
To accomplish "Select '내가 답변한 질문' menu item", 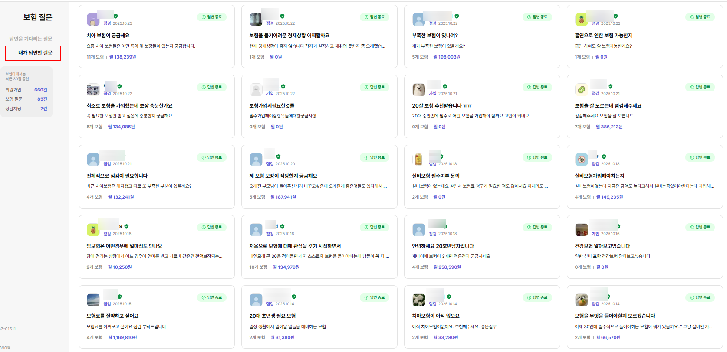I will 33,53.
